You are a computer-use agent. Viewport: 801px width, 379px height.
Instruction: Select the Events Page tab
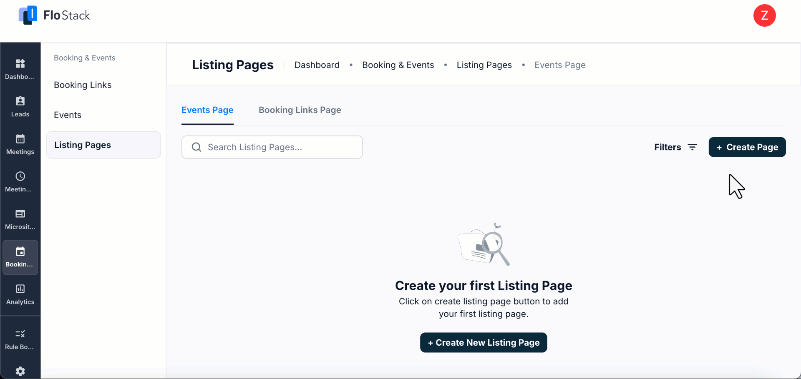click(x=207, y=110)
